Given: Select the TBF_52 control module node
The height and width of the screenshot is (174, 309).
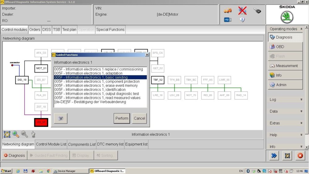Looking at the screenshot, I should (158, 80).
